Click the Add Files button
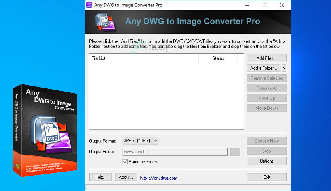The width and height of the screenshot is (331, 191). point(266,58)
